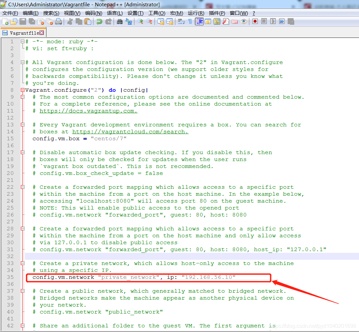Open the 工具(O) Tools menu

(x=157, y=13)
